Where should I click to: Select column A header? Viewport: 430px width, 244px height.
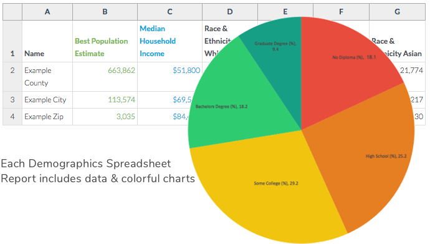(x=47, y=12)
